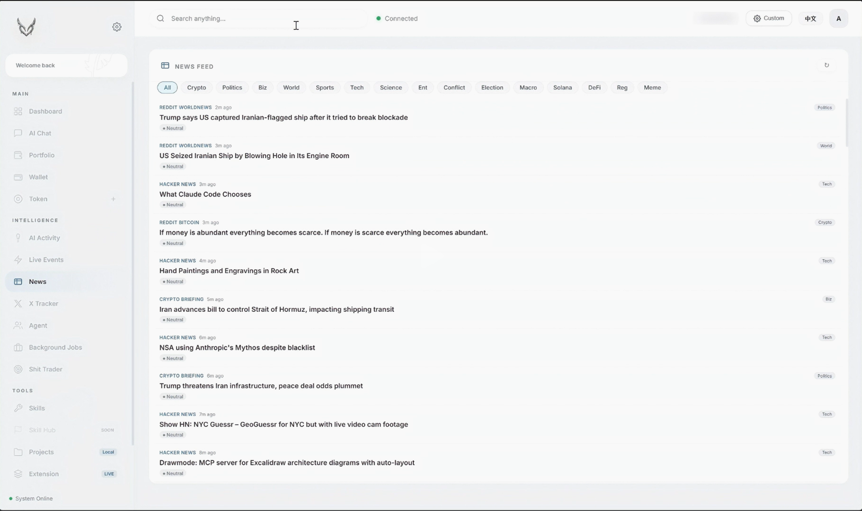Open user avatar A menu

point(838,18)
